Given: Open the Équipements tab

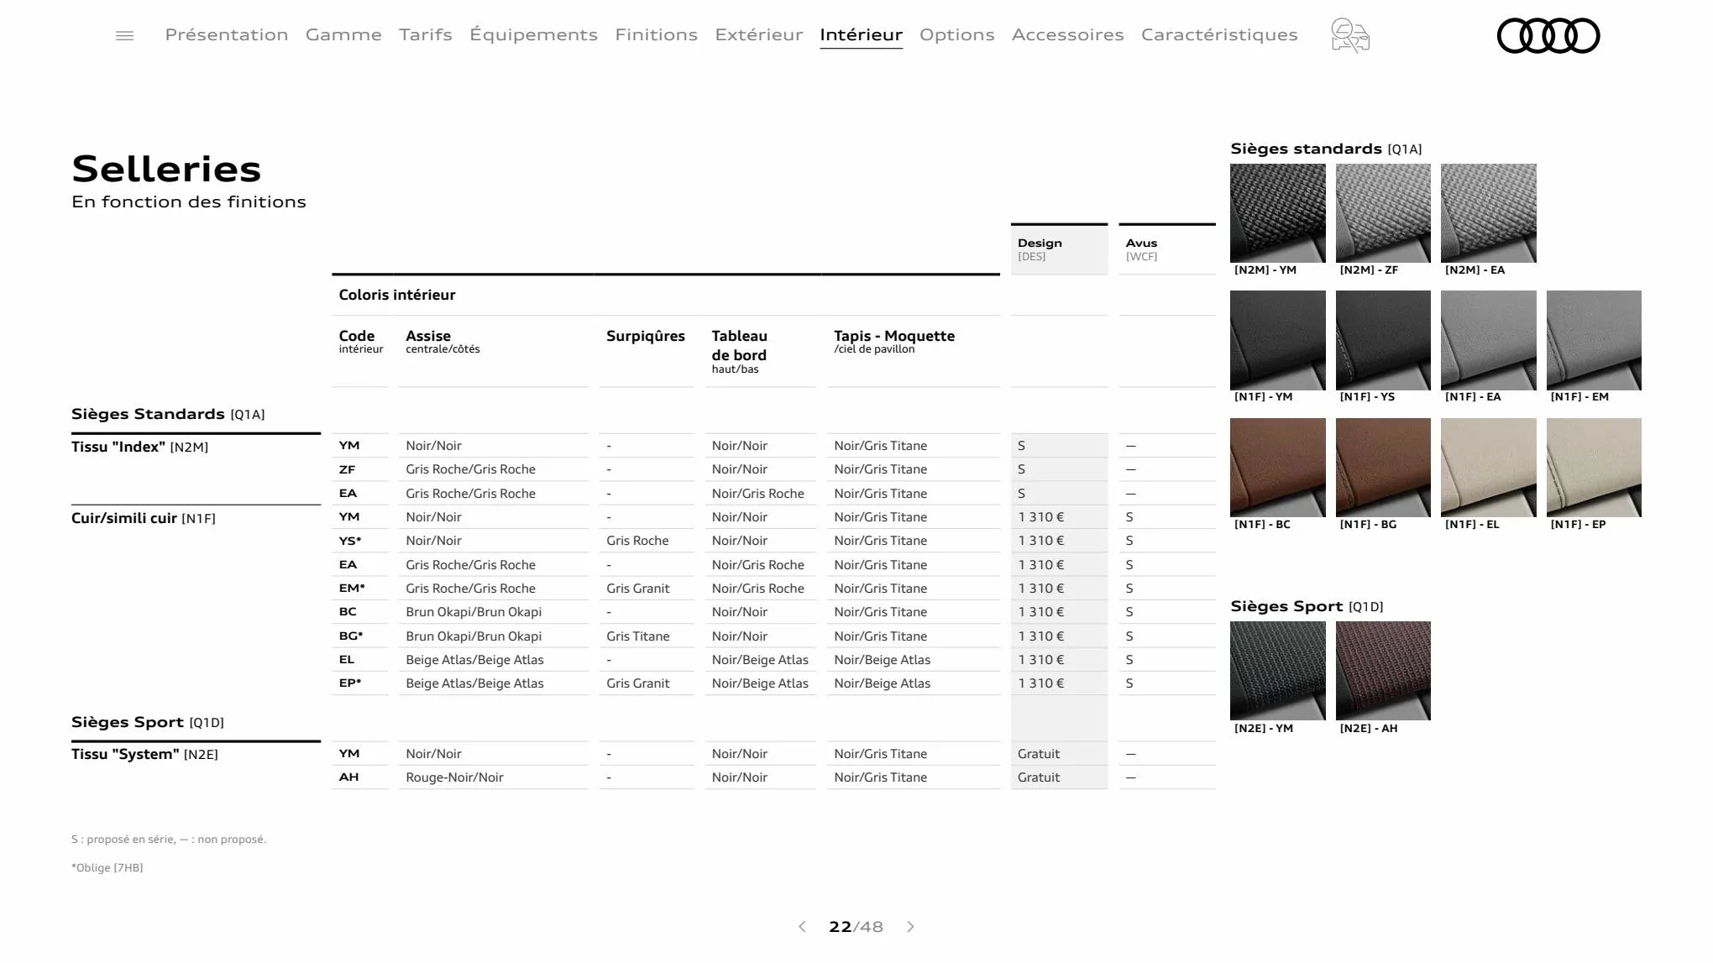Looking at the screenshot, I should [533, 34].
